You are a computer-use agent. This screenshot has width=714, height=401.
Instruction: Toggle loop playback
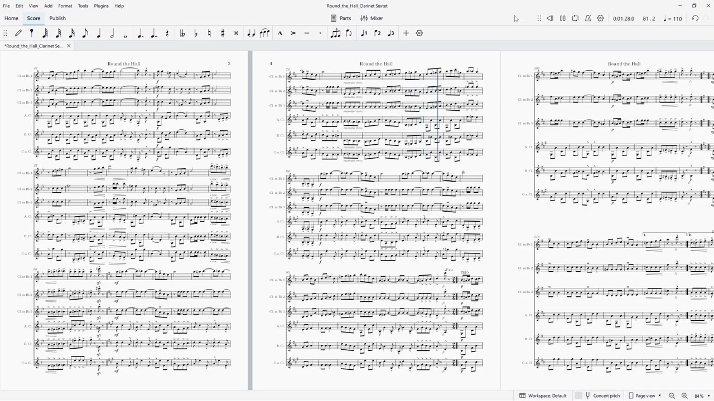(575, 18)
